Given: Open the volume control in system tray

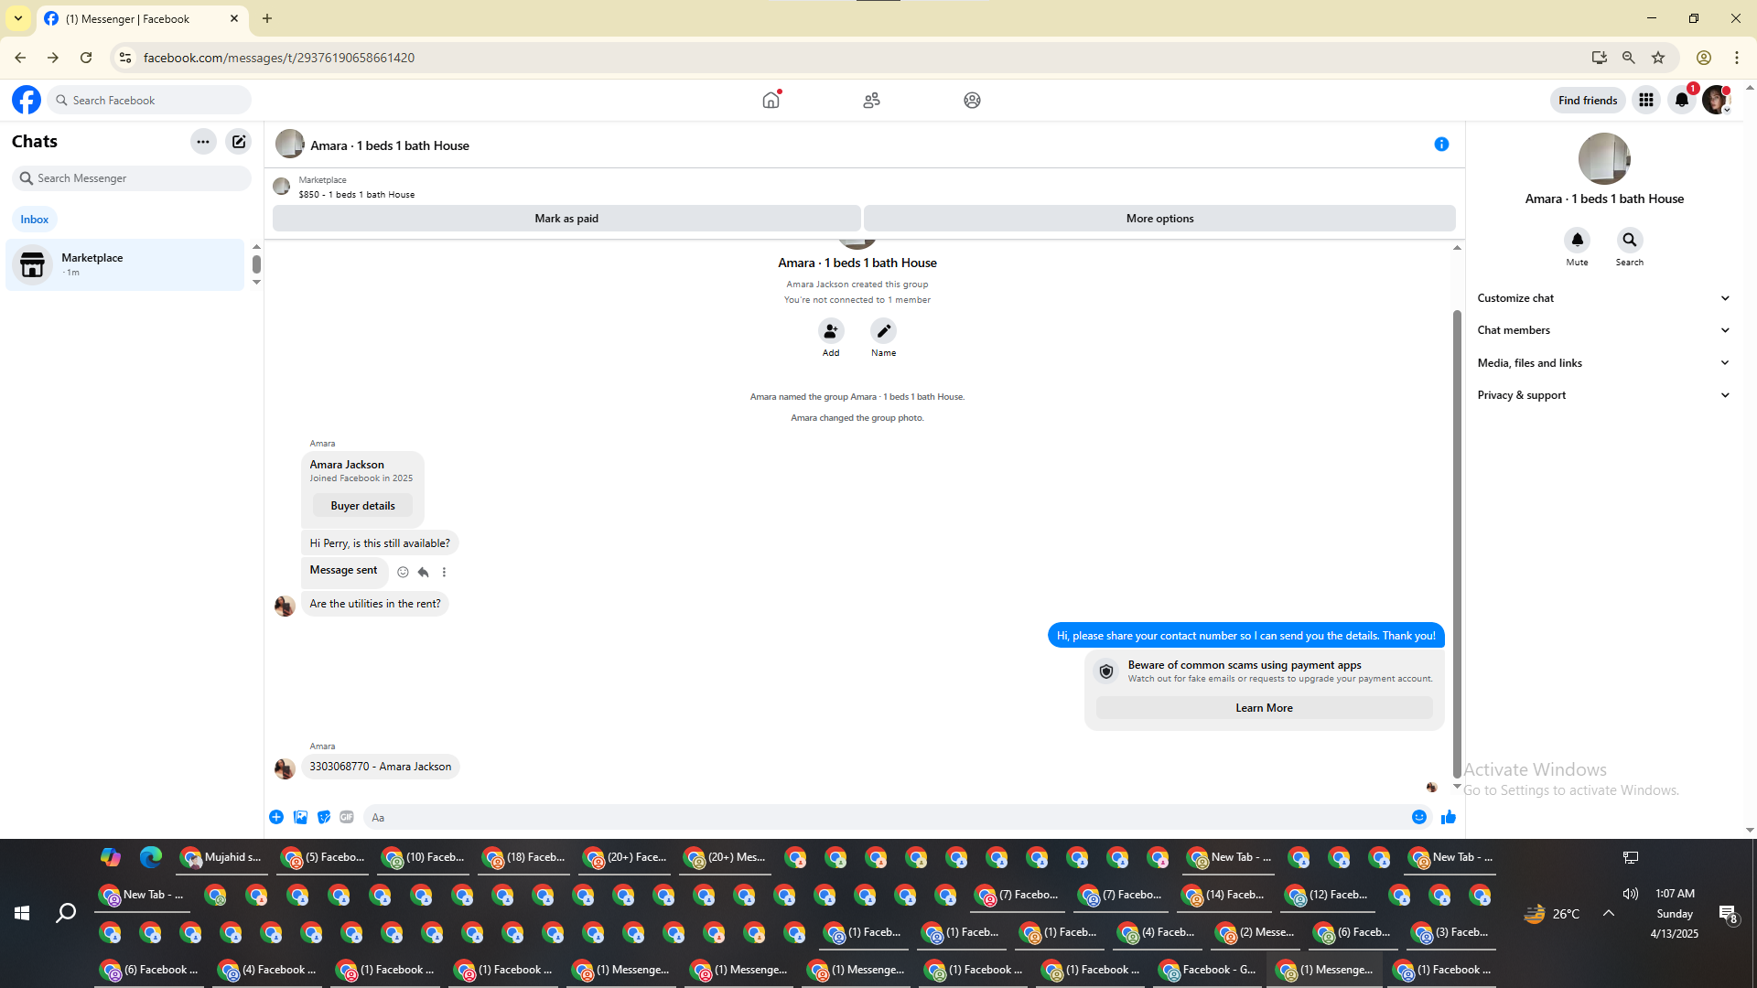Looking at the screenshot, I should [1631, 894].
